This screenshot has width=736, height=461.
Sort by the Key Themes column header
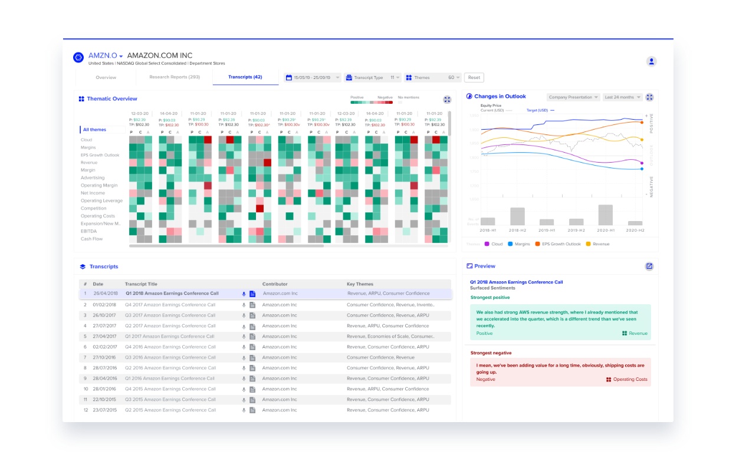pyautogui.click(x=360, y=284)
